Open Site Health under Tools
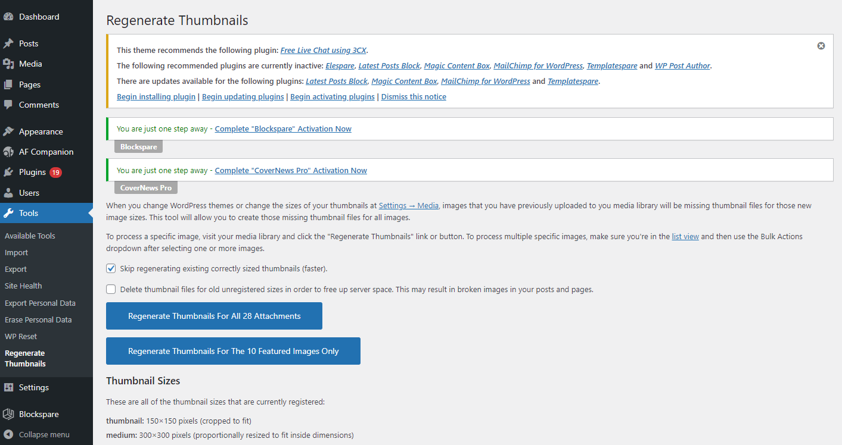This screenshot has height=445, width=842. [x=23, y=286]
